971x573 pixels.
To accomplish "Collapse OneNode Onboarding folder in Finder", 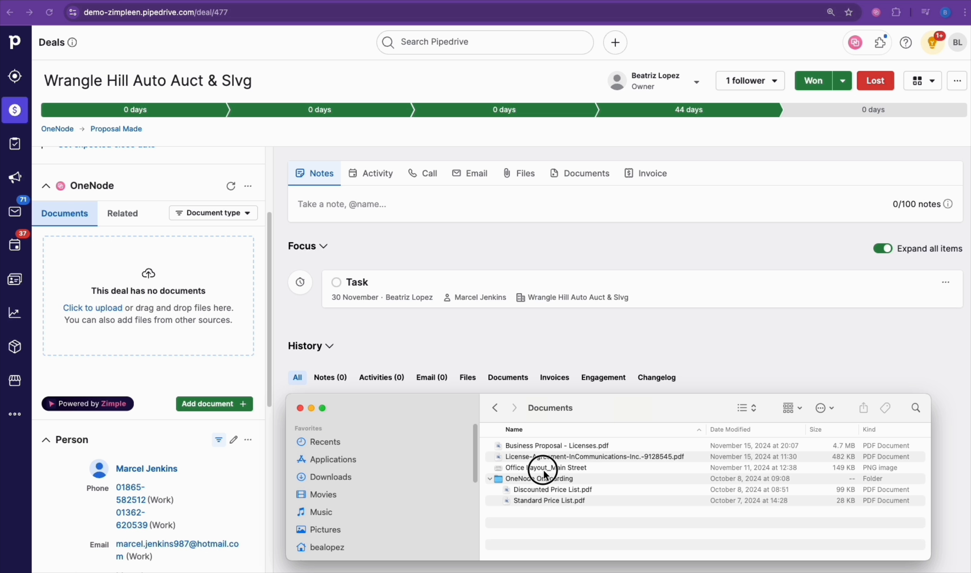I will point(490,479).
